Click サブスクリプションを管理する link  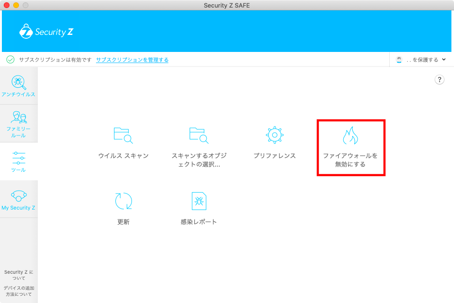tap(132, 60)
